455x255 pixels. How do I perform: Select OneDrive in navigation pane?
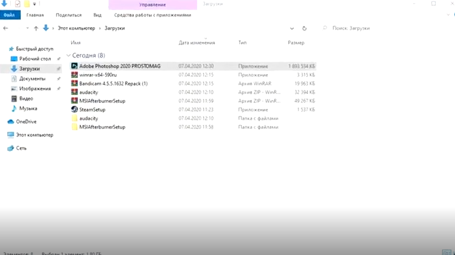tap(26, 122)
